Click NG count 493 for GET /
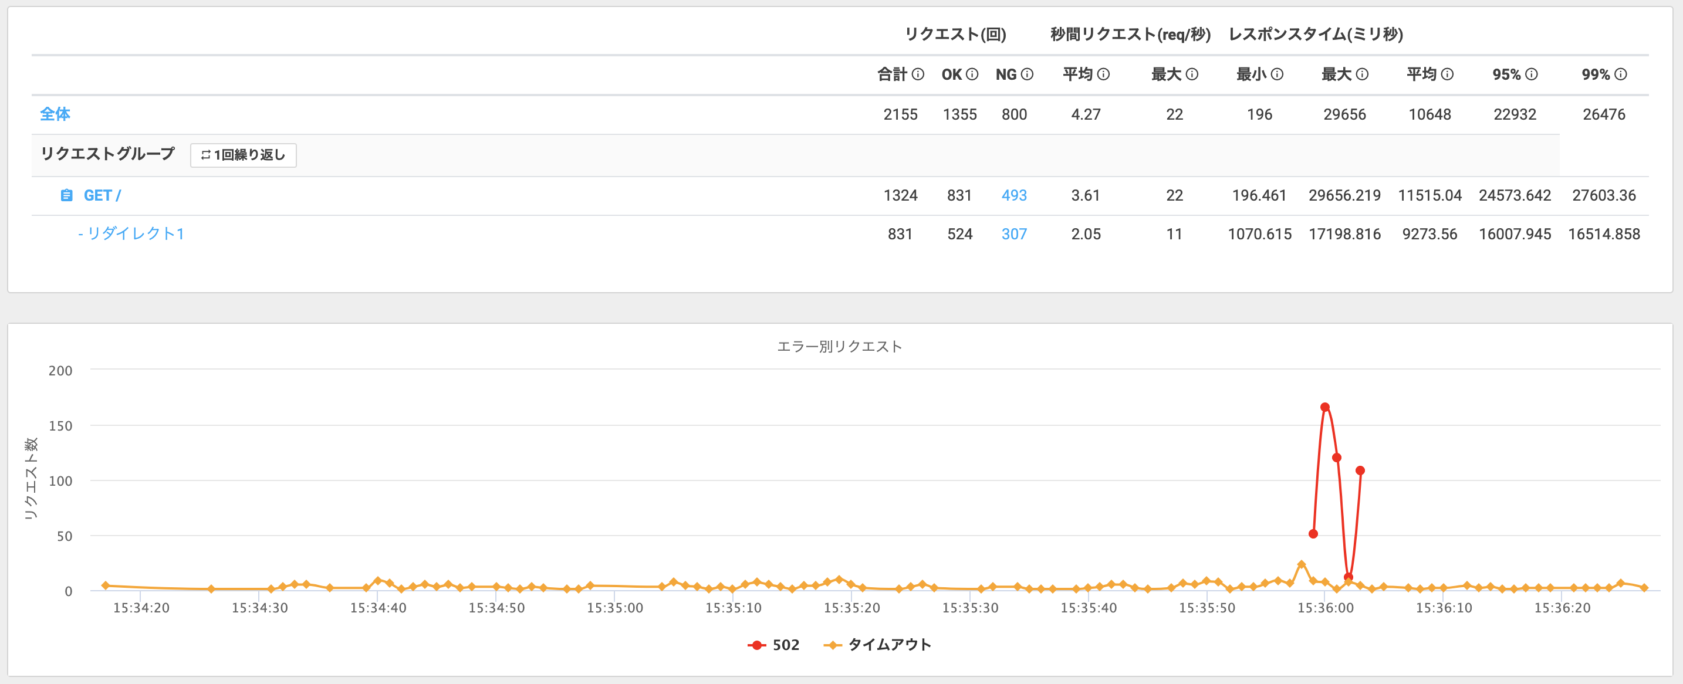 [x=1014, y=195]
